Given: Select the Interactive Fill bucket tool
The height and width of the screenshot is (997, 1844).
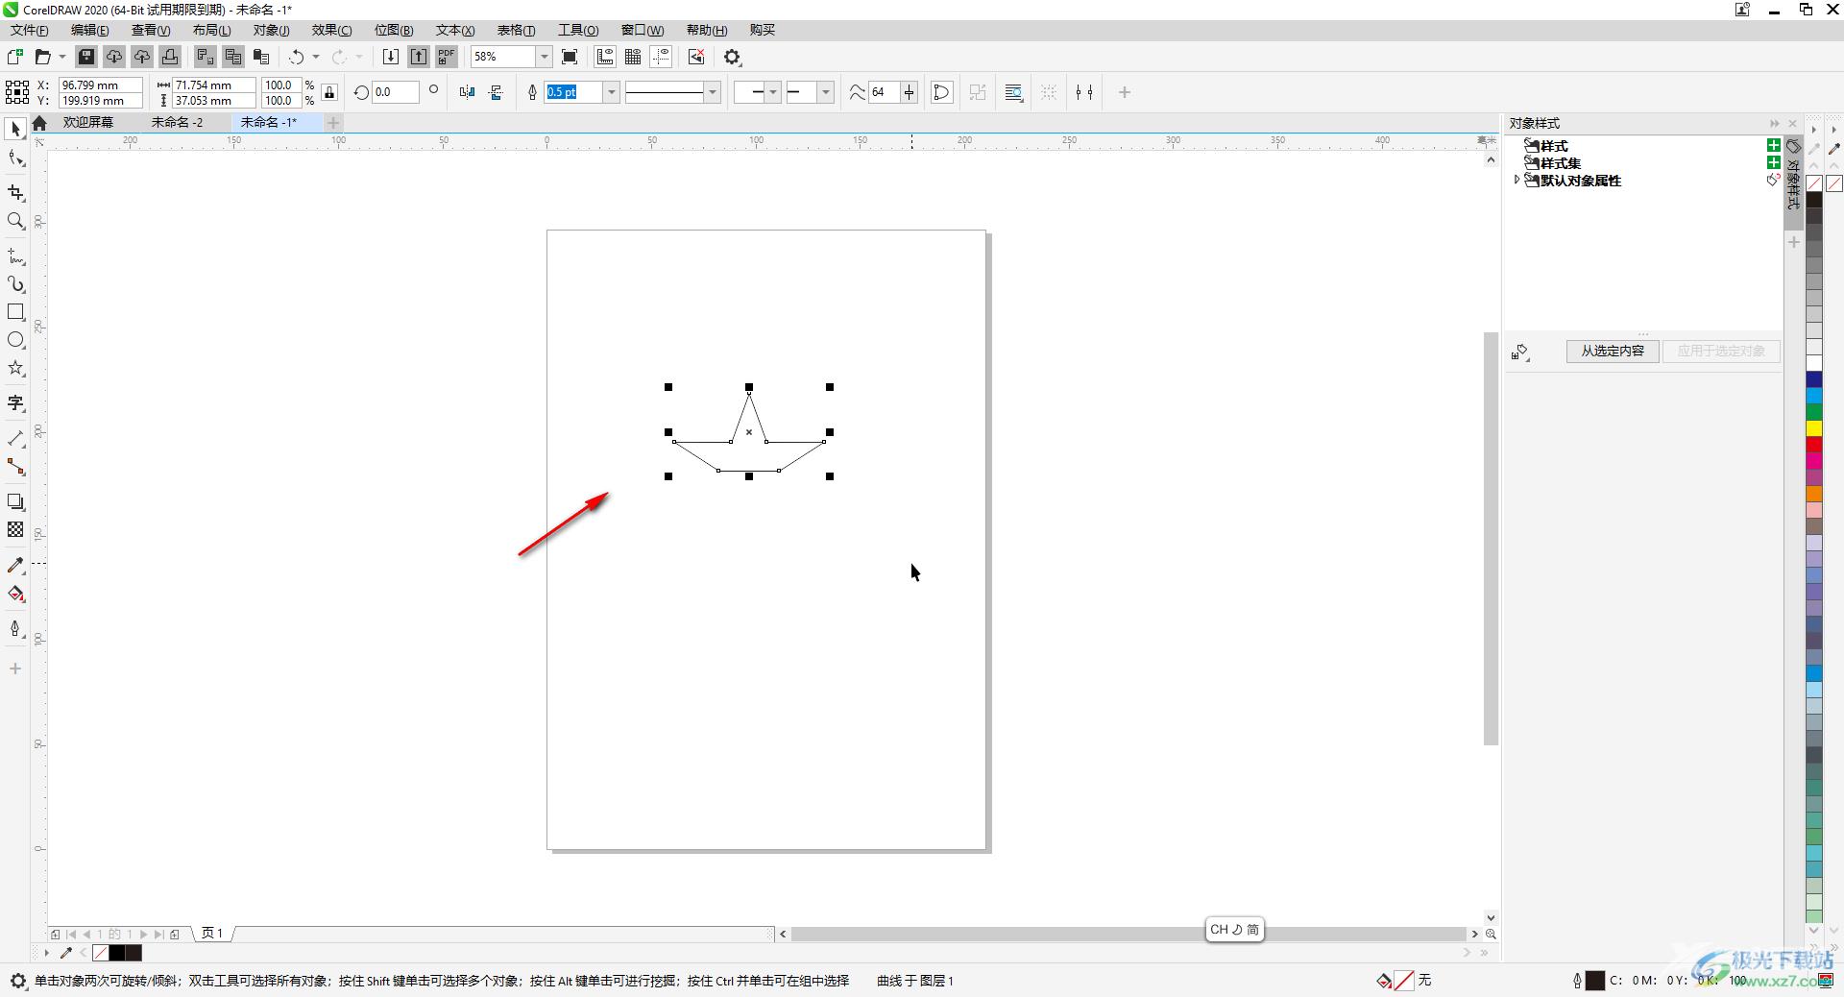Looking at the screenshot, I should coord(15,594).
